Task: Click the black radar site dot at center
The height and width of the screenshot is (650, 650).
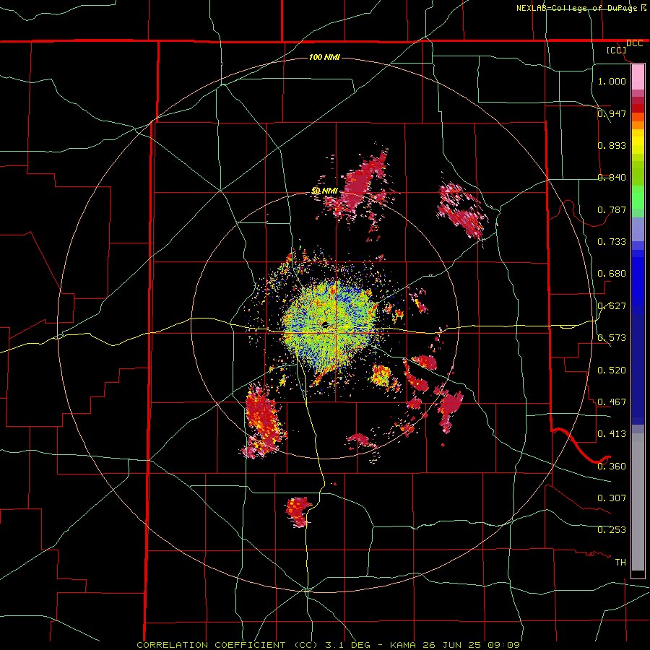Action: pyautogui.click(x=325, y=324)
